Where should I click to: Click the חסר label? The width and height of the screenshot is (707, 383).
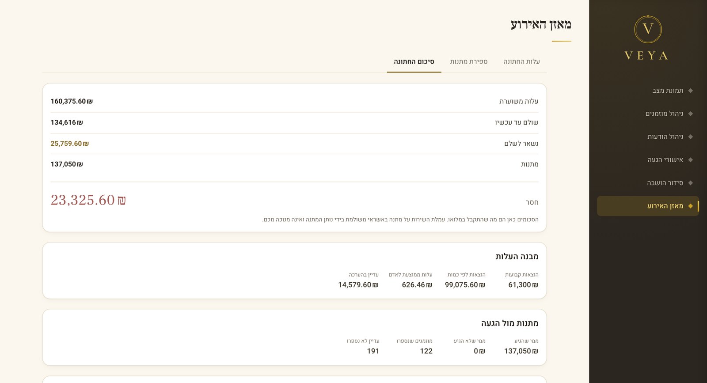(x=532, y=202)
